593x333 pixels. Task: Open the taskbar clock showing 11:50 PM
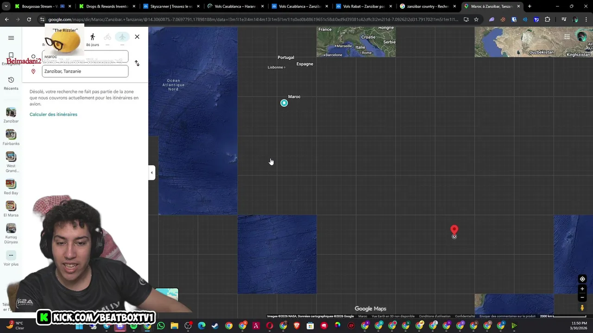pyautogui.click(x=579, y=326)
